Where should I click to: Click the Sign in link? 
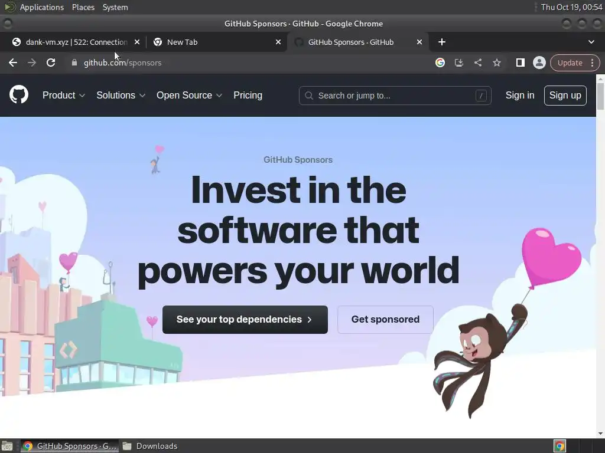pos(520,95)
